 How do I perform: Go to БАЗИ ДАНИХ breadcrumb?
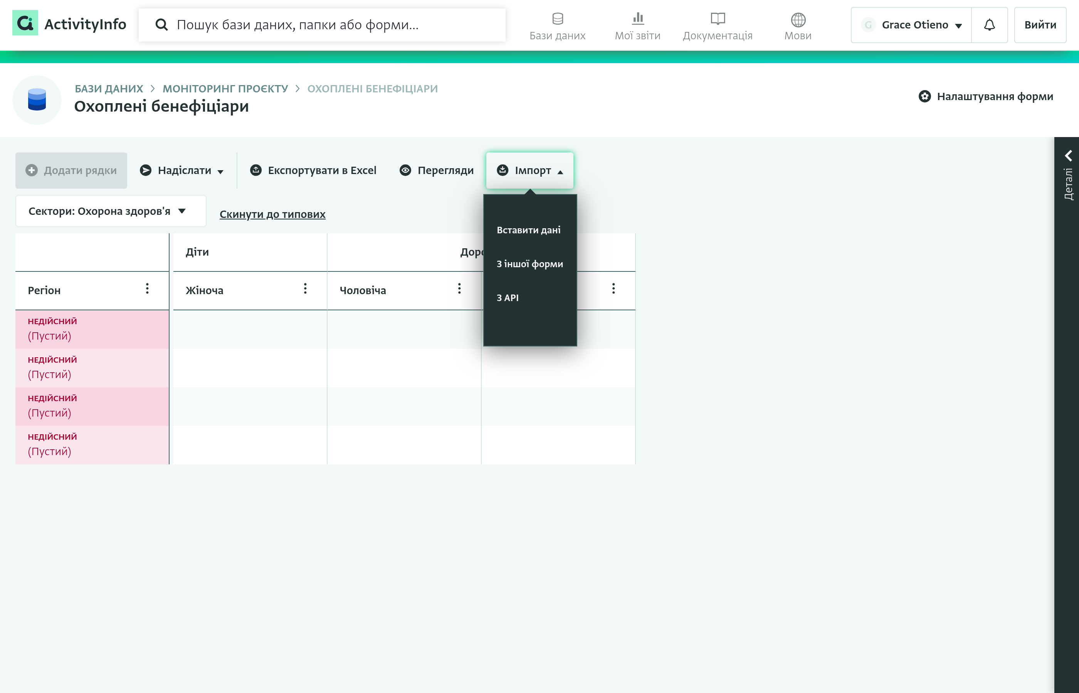(109, 89)
